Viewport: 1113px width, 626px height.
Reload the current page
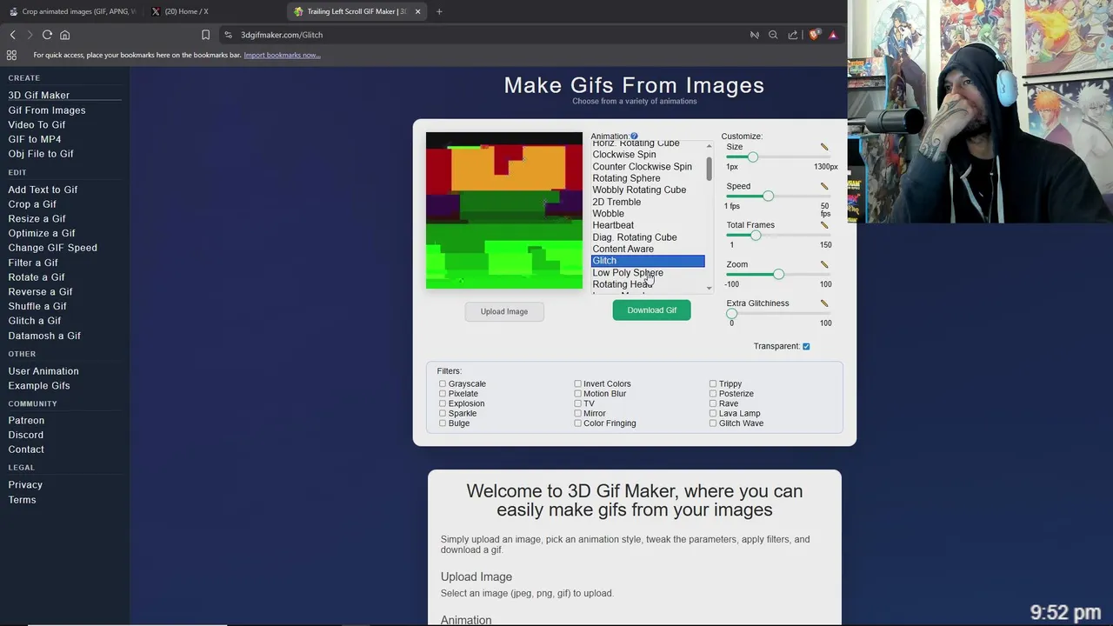point(47,35)
